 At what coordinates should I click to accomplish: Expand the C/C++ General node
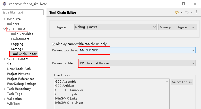4,59
